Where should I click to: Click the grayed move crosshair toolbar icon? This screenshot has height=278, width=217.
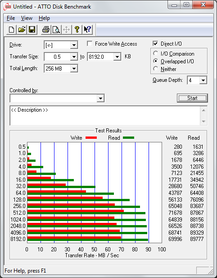click(x=66, y=29)
